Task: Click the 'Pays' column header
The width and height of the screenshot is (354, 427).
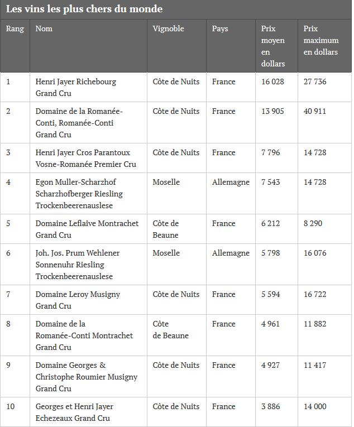Action: coord(220,29)
